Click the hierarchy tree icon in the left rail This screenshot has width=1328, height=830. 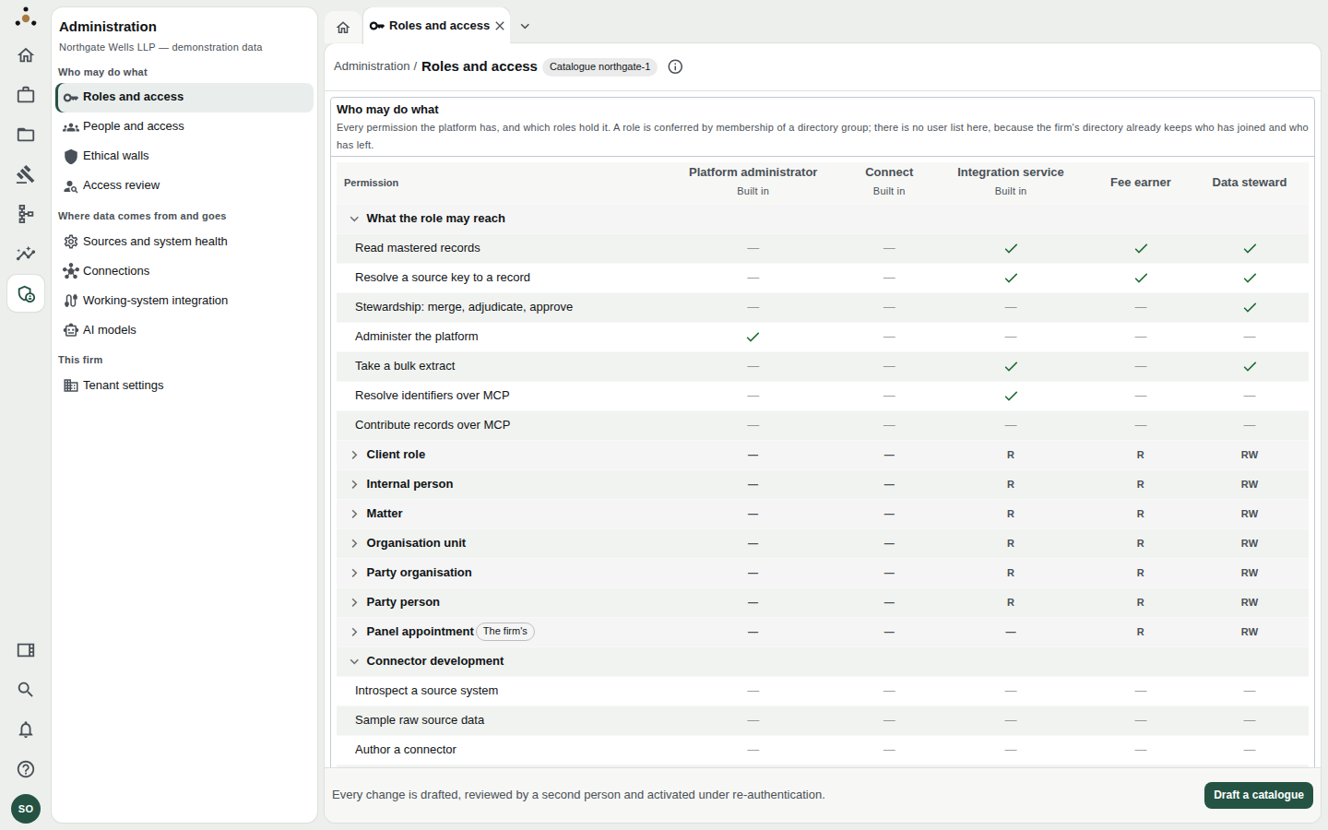pyautogui.click(x=26, y=214)
